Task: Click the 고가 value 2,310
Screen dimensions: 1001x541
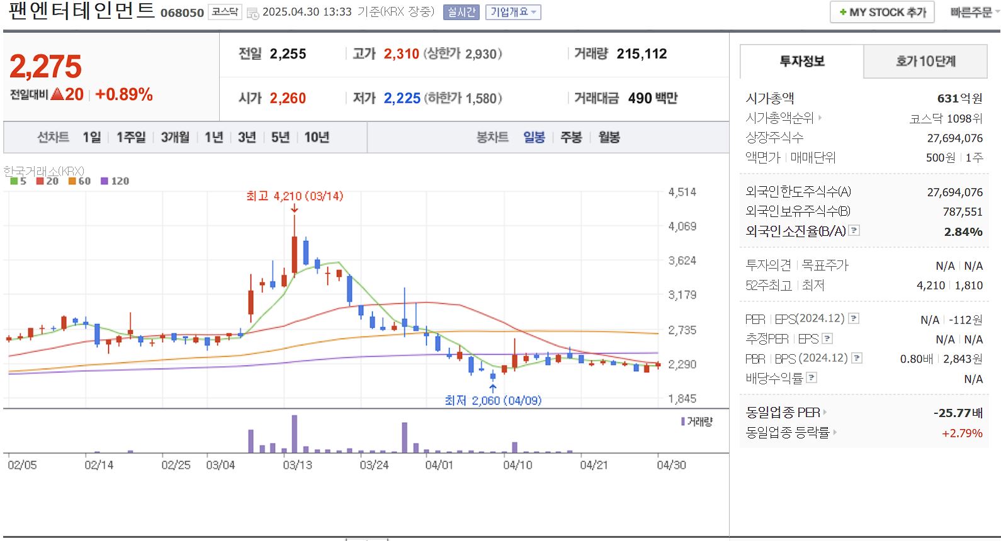Action: (402, 54)
